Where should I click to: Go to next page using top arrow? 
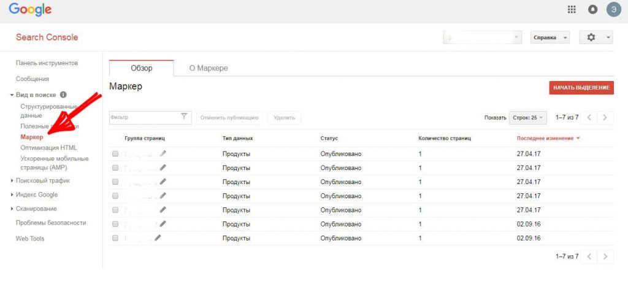[605, 117]
